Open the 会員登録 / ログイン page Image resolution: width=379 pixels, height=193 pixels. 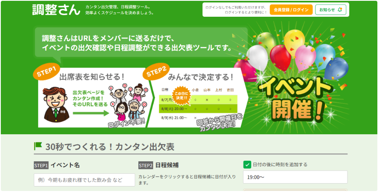291,10
